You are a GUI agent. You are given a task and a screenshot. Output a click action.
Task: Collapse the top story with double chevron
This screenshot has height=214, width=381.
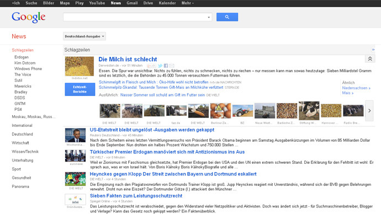click(x=370, y=58)
